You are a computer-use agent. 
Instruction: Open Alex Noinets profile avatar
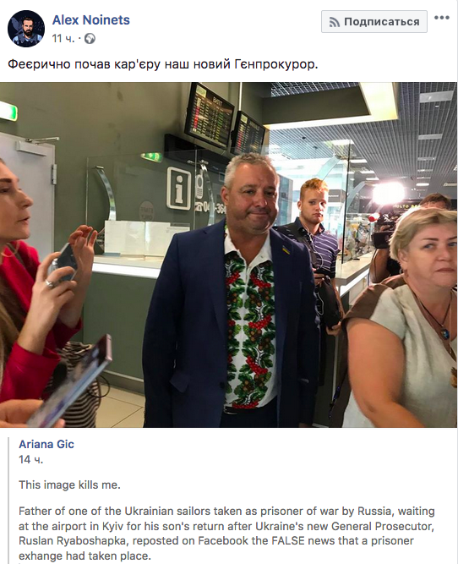pos(26,29)
